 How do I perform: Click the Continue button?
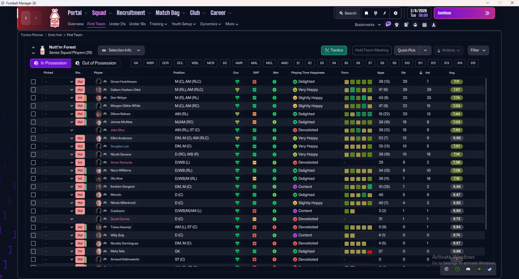[464, 13]
